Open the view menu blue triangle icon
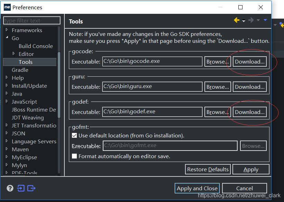The width and height of the screenshot is (284, 202). point(265,20)
